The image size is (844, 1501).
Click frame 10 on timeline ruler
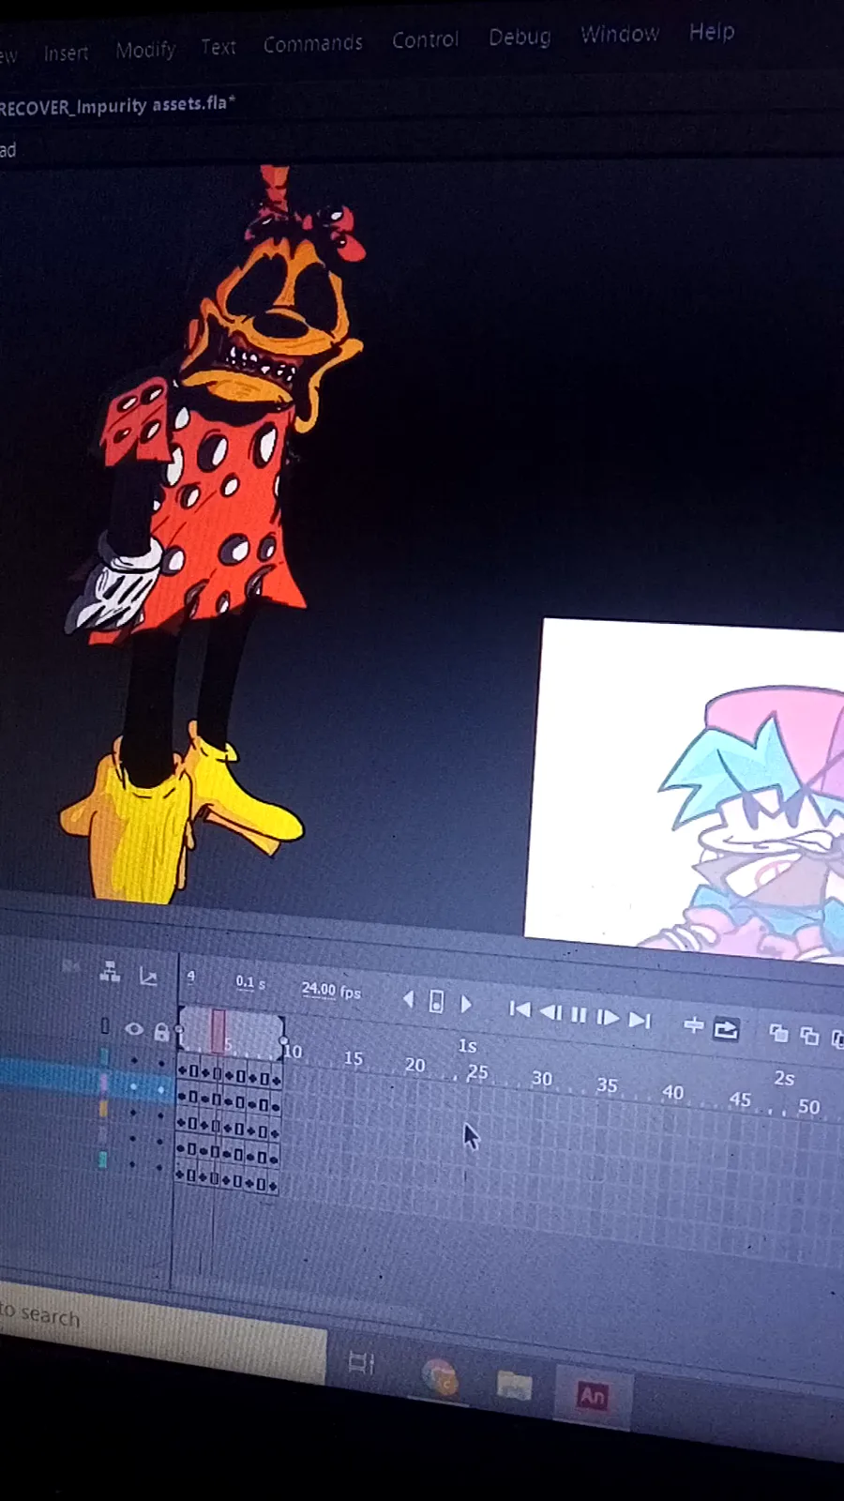294,1052
